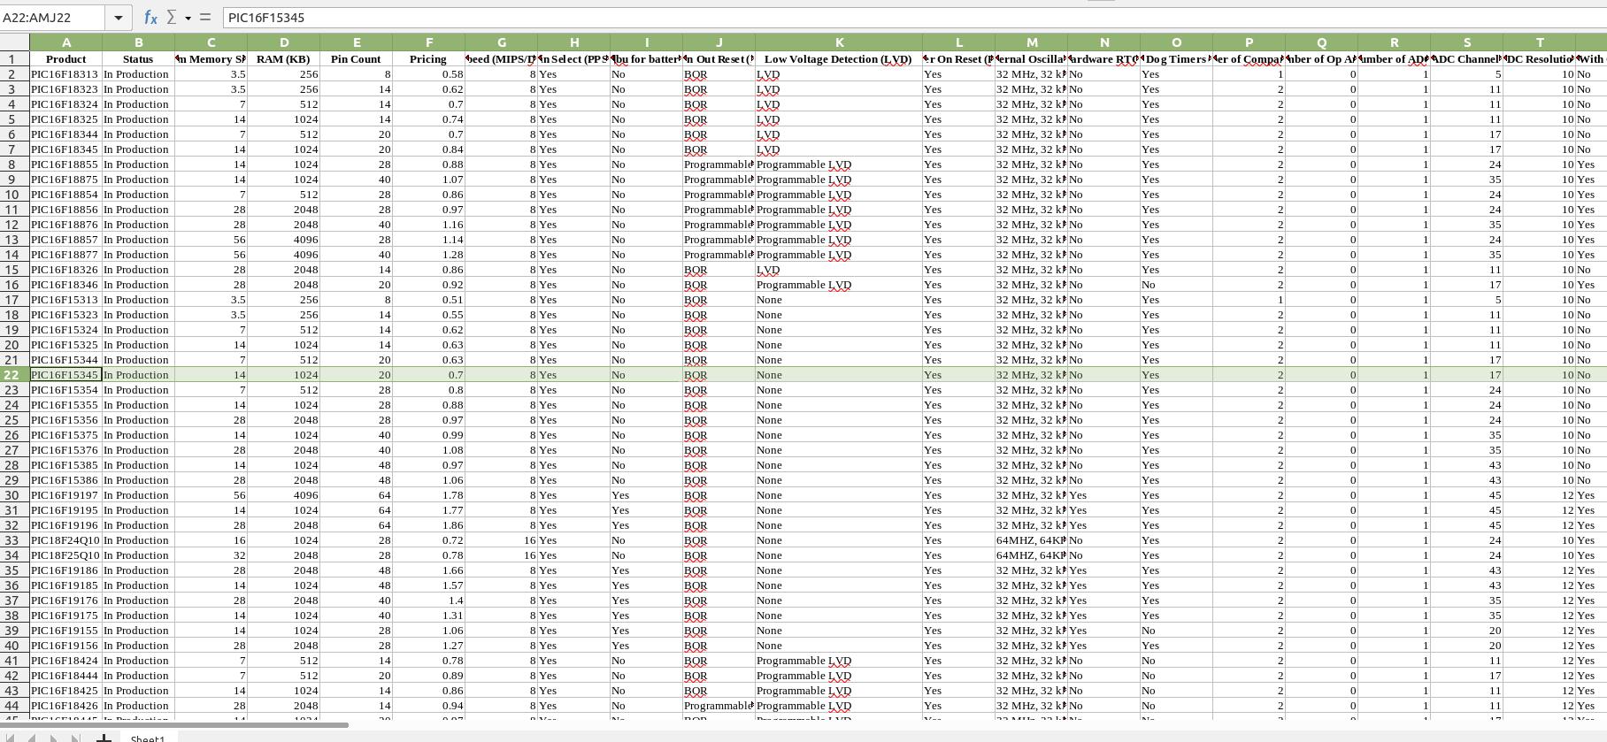Click cell containing PIC18F24Q10

click(x=65, y=539)
